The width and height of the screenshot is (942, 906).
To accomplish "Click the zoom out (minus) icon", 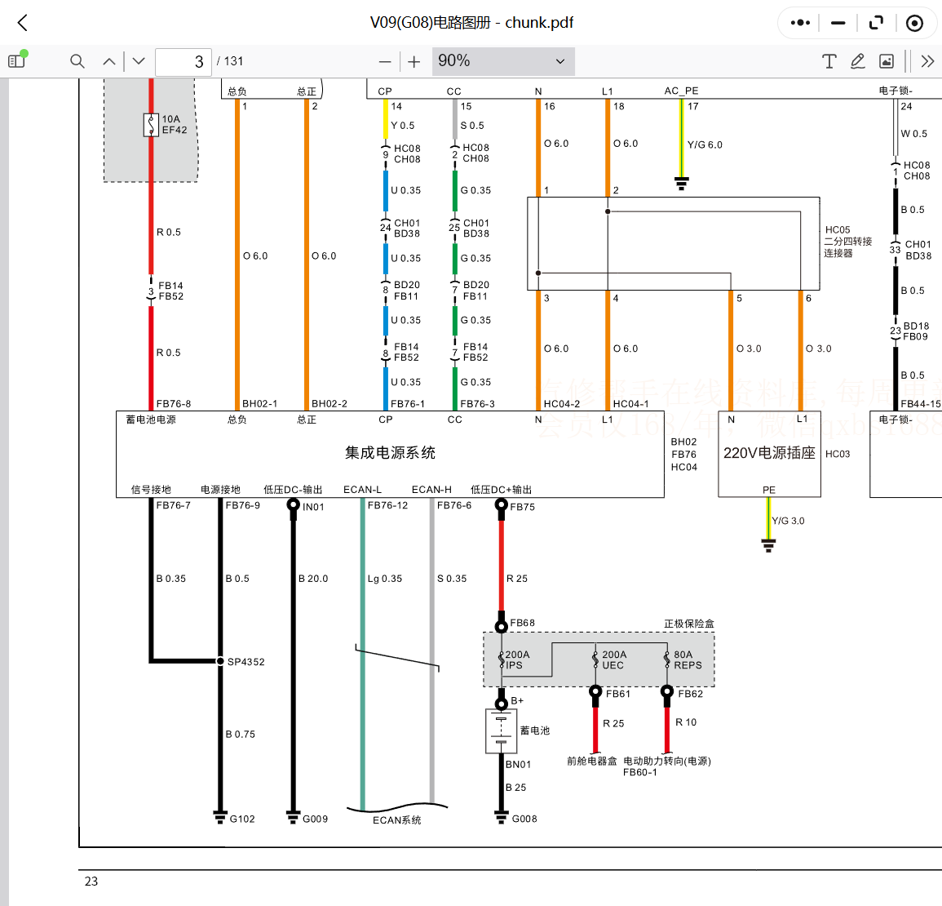I will (384, 61).
